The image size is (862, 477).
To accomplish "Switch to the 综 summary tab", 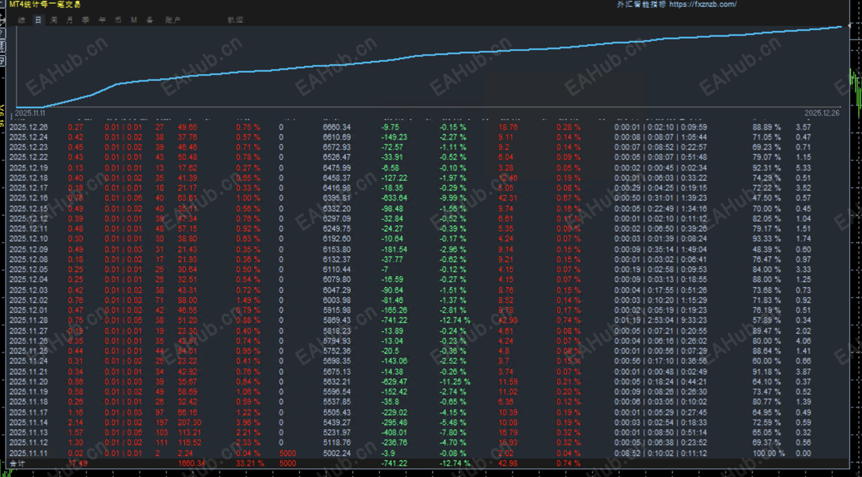I will [x=22, y=20].
